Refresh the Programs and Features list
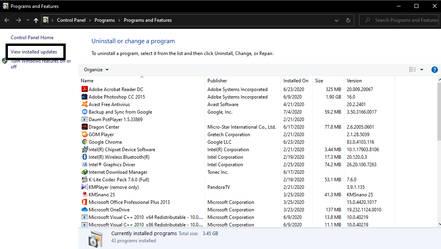Image resolution: width=441 pixels, height=249 pixels. (x=348, y=20)
